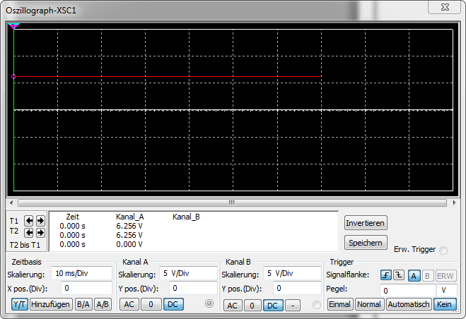Click the Invertieren button
466x319 pixels.
(366, 223)
